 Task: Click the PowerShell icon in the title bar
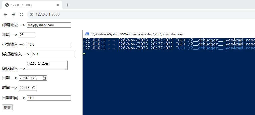[87, 34]
